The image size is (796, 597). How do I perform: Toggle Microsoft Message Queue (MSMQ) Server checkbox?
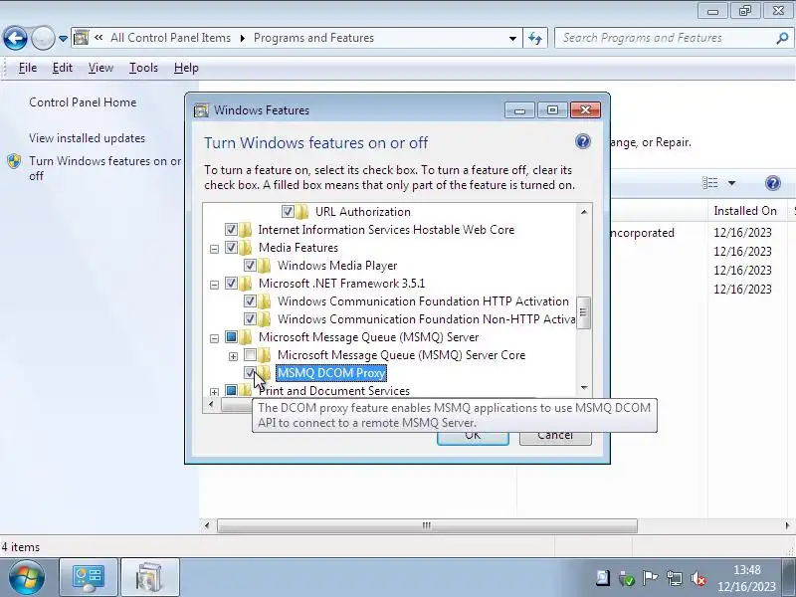[231, 336]
